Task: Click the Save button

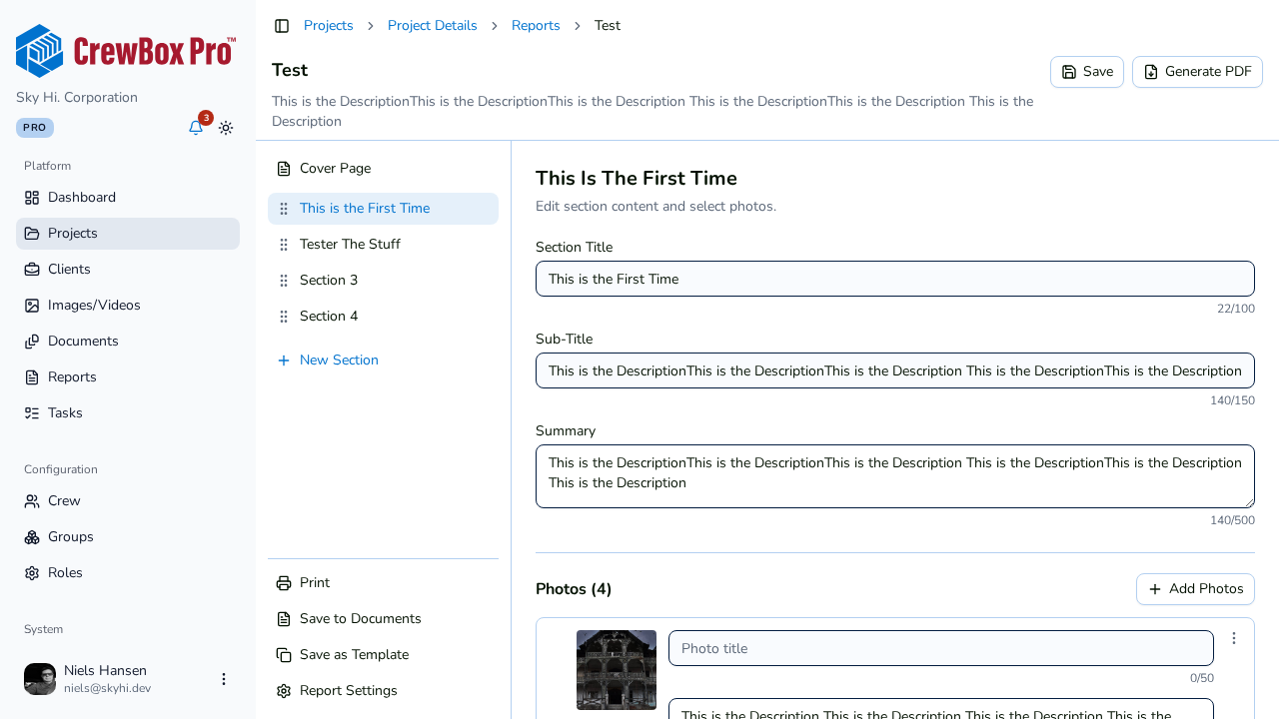Action: (1087, 72)
